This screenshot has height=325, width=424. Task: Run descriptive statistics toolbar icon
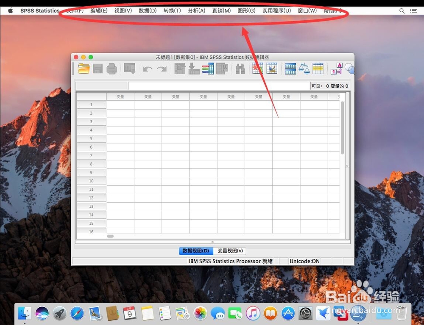pos(222,69)
